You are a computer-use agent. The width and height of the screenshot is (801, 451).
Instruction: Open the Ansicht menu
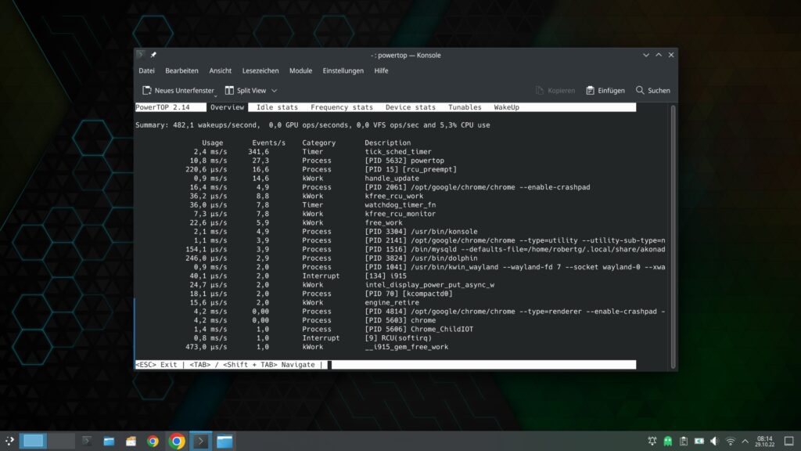[x=220, y=70]
